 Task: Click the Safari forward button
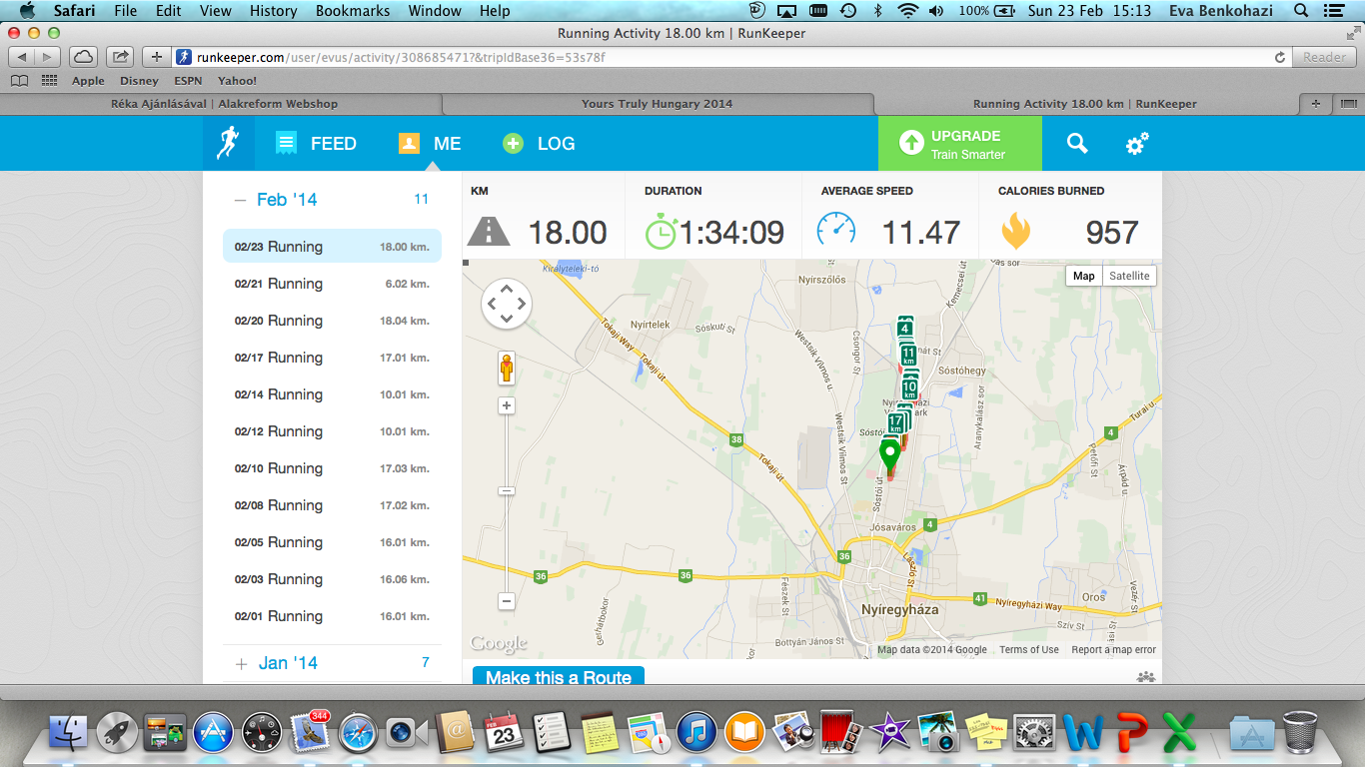[47, 57]
